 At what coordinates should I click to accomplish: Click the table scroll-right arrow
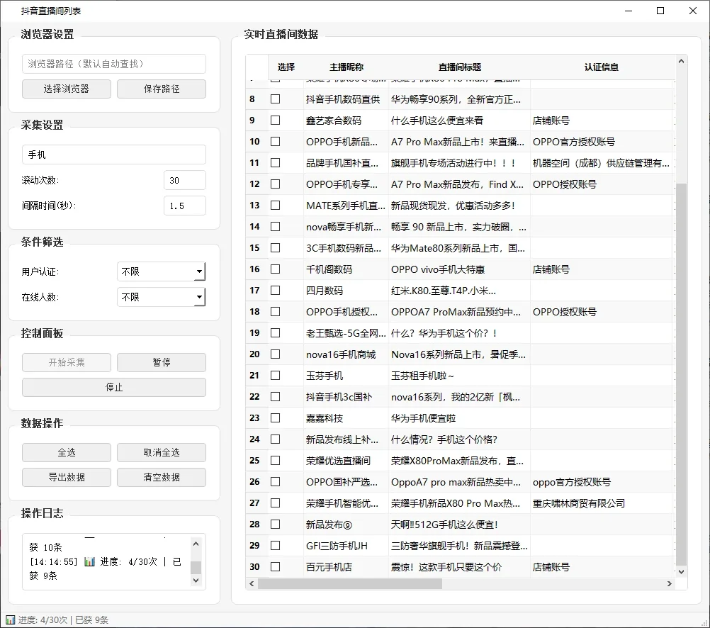(669, 583)
